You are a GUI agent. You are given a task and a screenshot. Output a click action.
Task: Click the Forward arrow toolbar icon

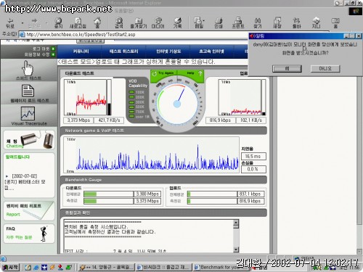(34, 22)
